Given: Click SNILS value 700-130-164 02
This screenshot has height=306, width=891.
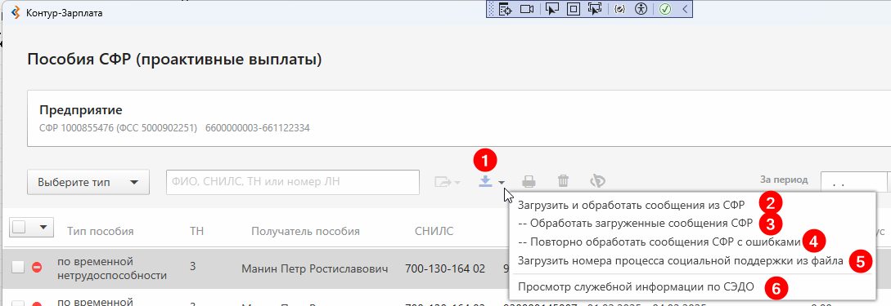Looking at the screenshot, I should tap(445, 268).
